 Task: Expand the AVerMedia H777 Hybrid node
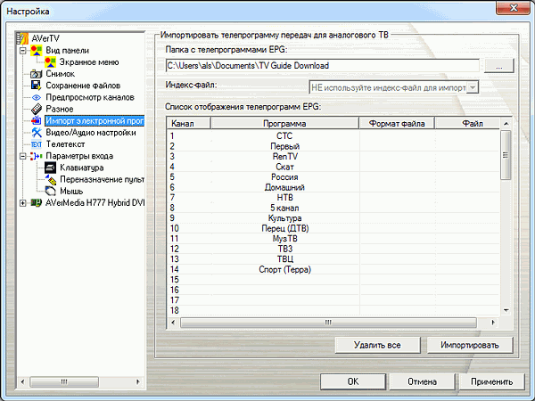pos(22,203)
